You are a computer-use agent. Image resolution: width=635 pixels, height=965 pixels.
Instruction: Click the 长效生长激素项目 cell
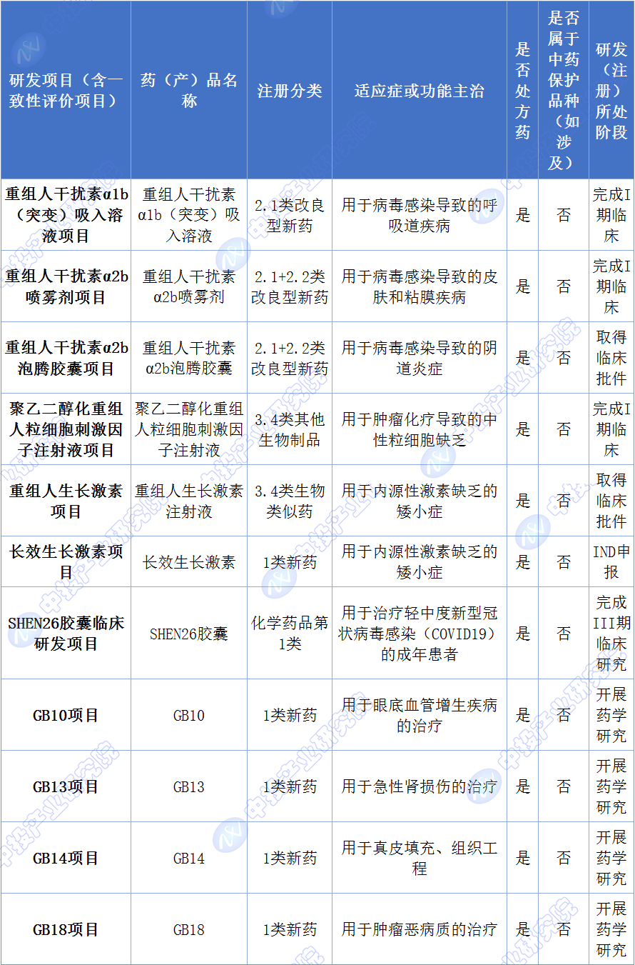[66, 562]
